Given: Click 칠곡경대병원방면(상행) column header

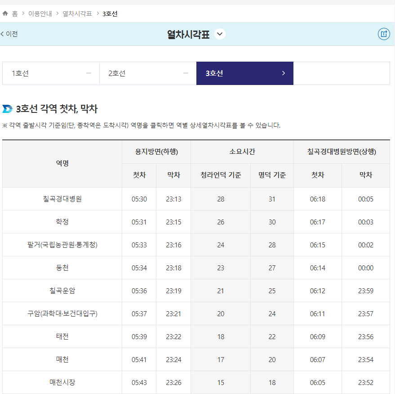Looking at the screenshot, I should point(342,152).
